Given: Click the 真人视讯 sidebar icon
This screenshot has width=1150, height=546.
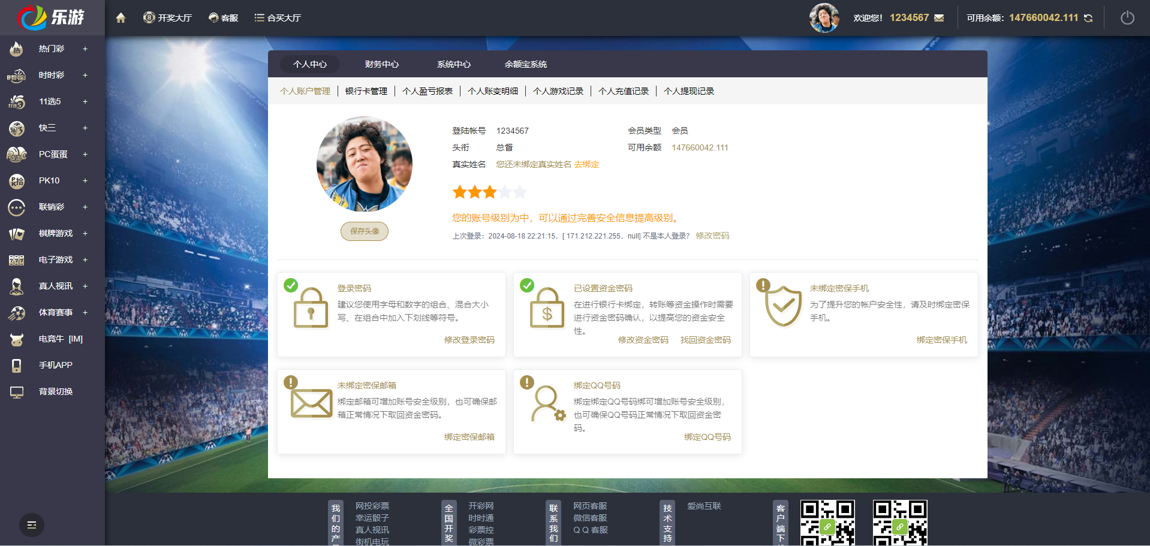Looking at the screenshot, I should [17, 286].
